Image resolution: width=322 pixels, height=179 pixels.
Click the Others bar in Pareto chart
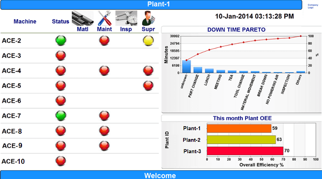pyautogui.click(x=301, y=72)
